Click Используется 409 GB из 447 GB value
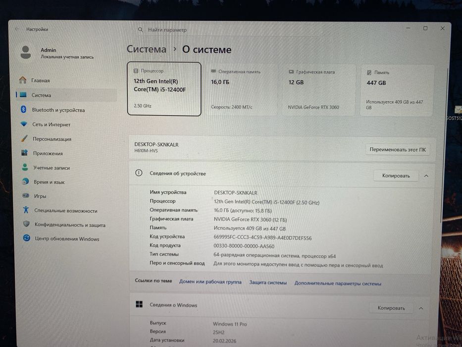 coord(250,229)
